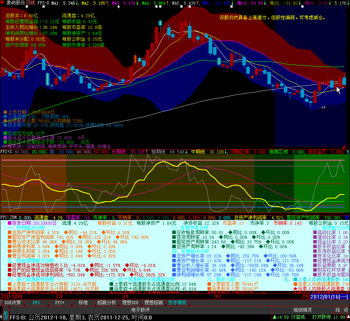
Task: Open the 短线精灵 panel header
Action: point(303,310)
